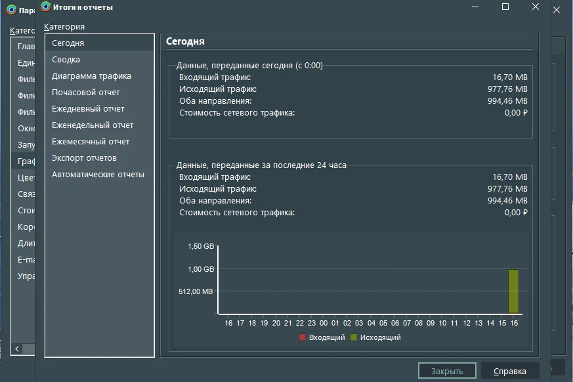Open Ежемесячный отчет
This screenshot has width=573, height=382.
[x=91, y=141]
